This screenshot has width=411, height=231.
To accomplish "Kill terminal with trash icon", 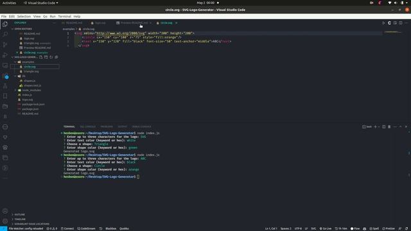I will [x=389, y=127].
